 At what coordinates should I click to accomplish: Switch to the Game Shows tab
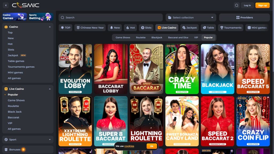123,37
